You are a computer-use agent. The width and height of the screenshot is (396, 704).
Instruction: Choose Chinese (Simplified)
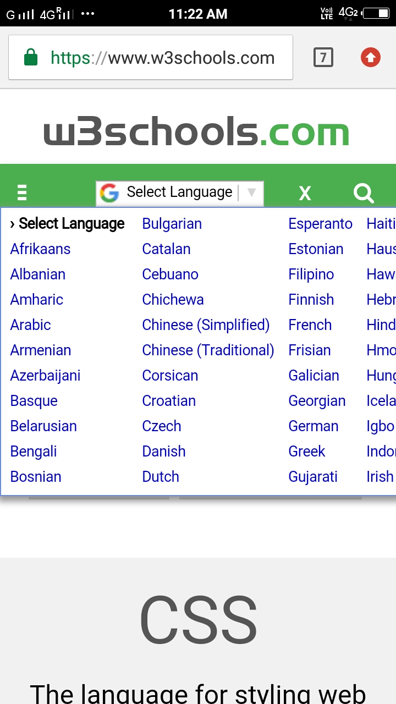(206, 325)
